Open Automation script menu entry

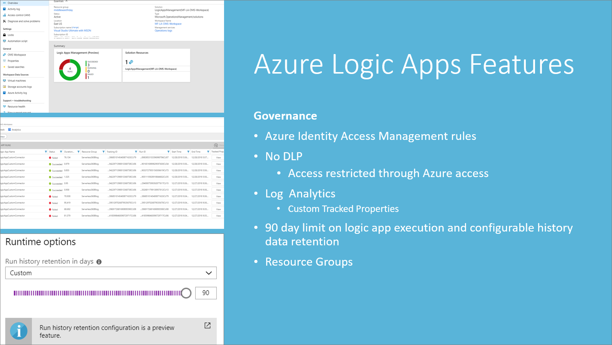coord(15,41)
